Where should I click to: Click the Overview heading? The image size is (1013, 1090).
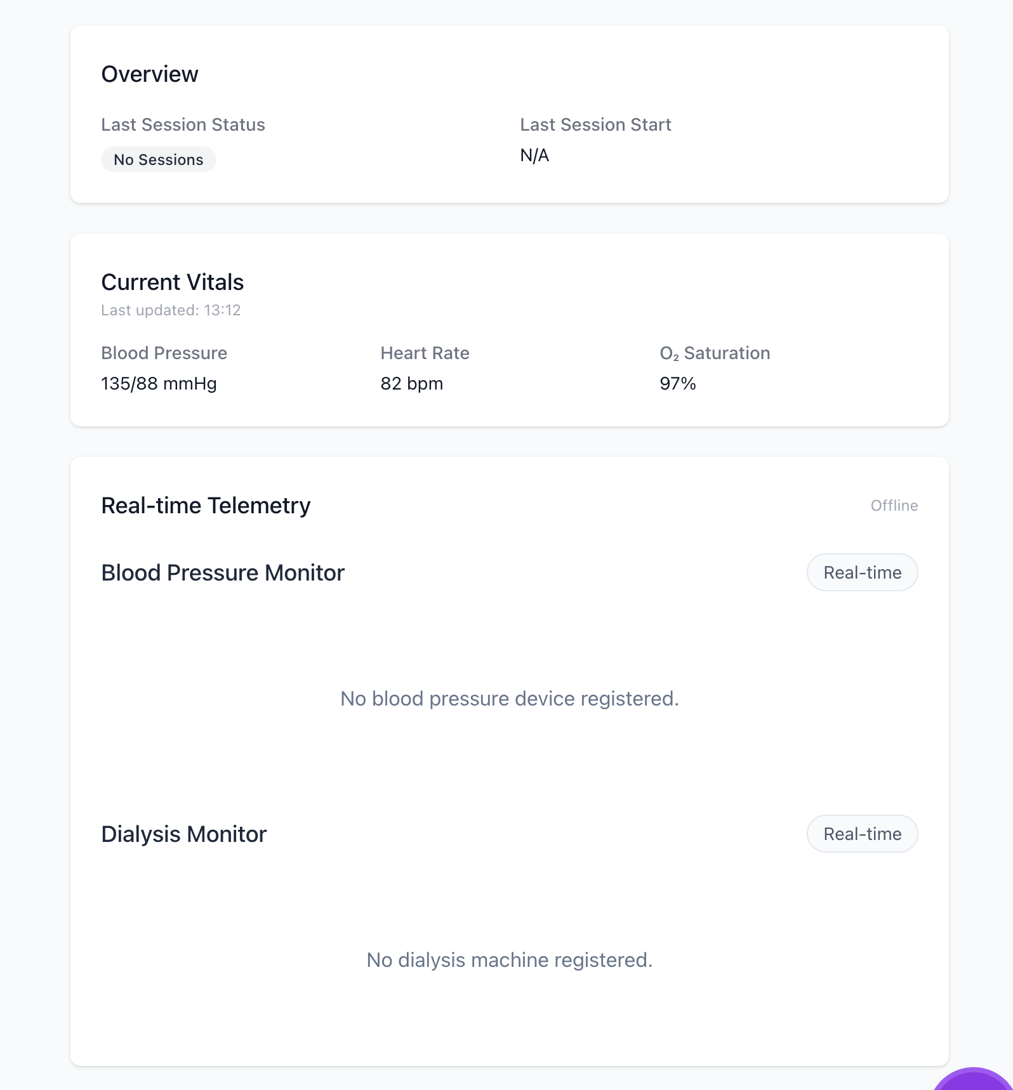click(150, 74)
